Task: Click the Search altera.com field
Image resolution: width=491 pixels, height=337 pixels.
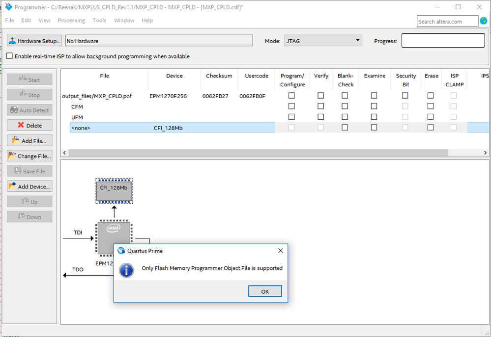Action: pos(447,21)
